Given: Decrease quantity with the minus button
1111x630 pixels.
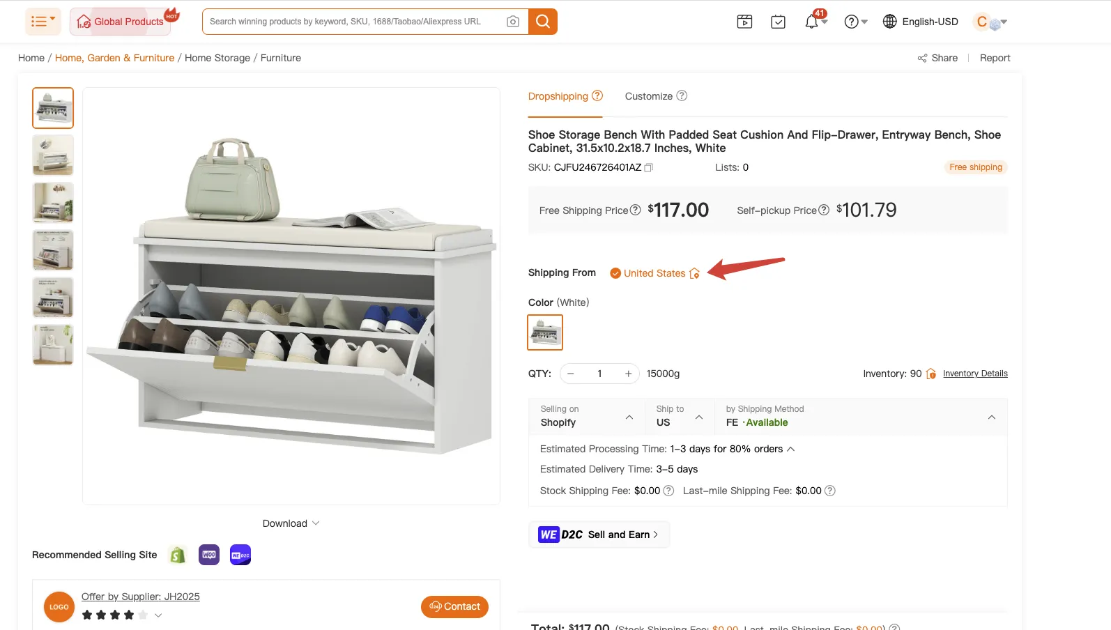Looking at the screenshot, I should coord(571,374).
